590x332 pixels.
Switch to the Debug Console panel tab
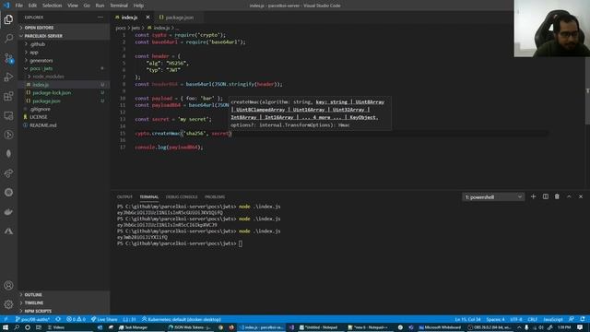pyautogui.click(x=182, y=196)
